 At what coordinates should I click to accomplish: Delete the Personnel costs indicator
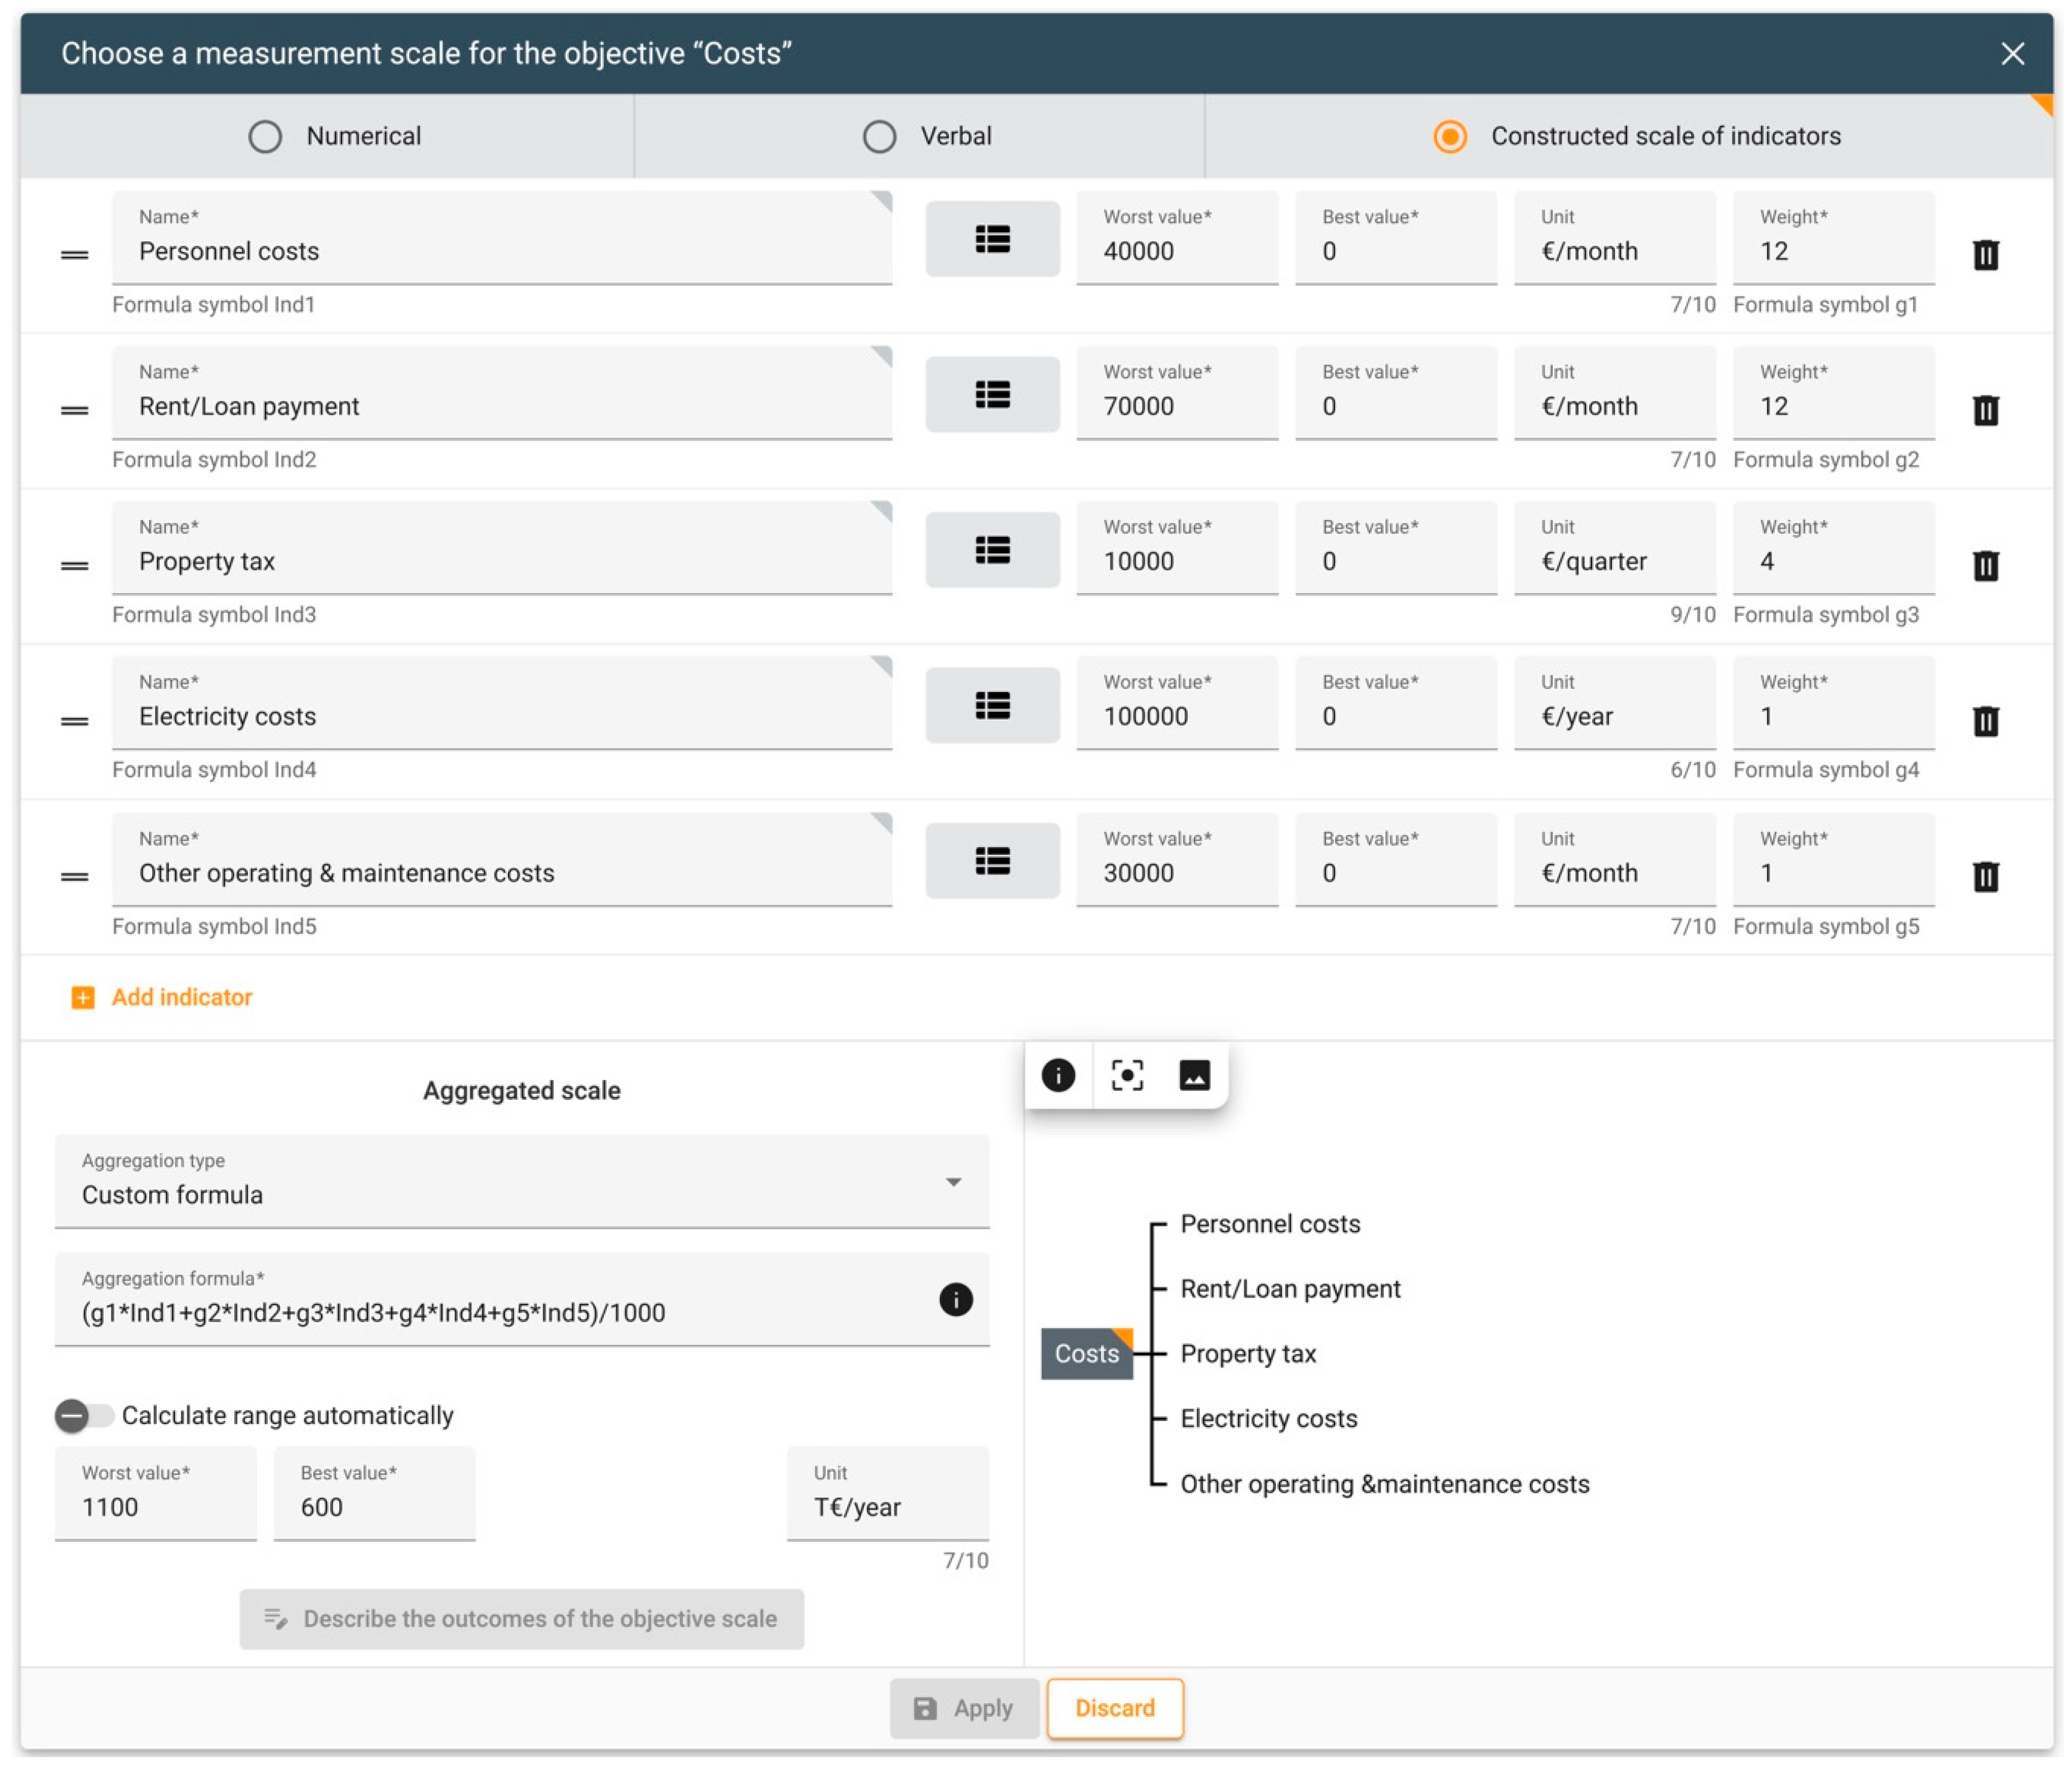click(x=1985, y=254)
